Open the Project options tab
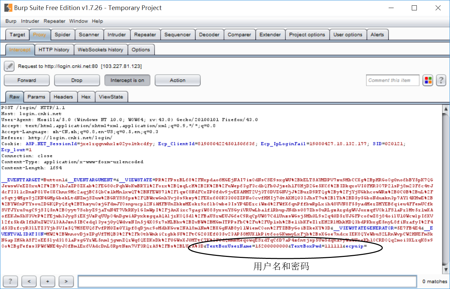This screenshot has height=289, width=450. (307, 34)
